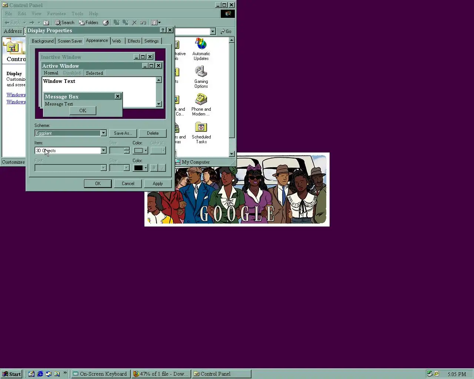Image resolution: width=474 pixels, height=379 pixels.
Task: Click the Forward arrow in Control Panel toolbar
Action: tap(32, 23)
